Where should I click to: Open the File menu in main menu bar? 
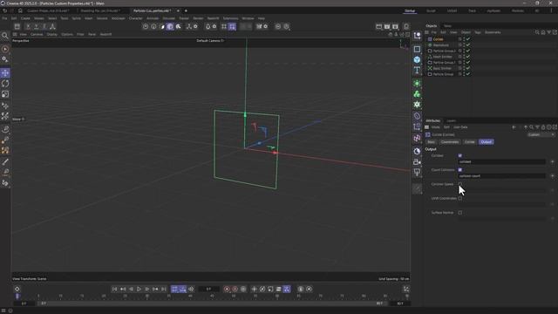click(x=4, y=18)
